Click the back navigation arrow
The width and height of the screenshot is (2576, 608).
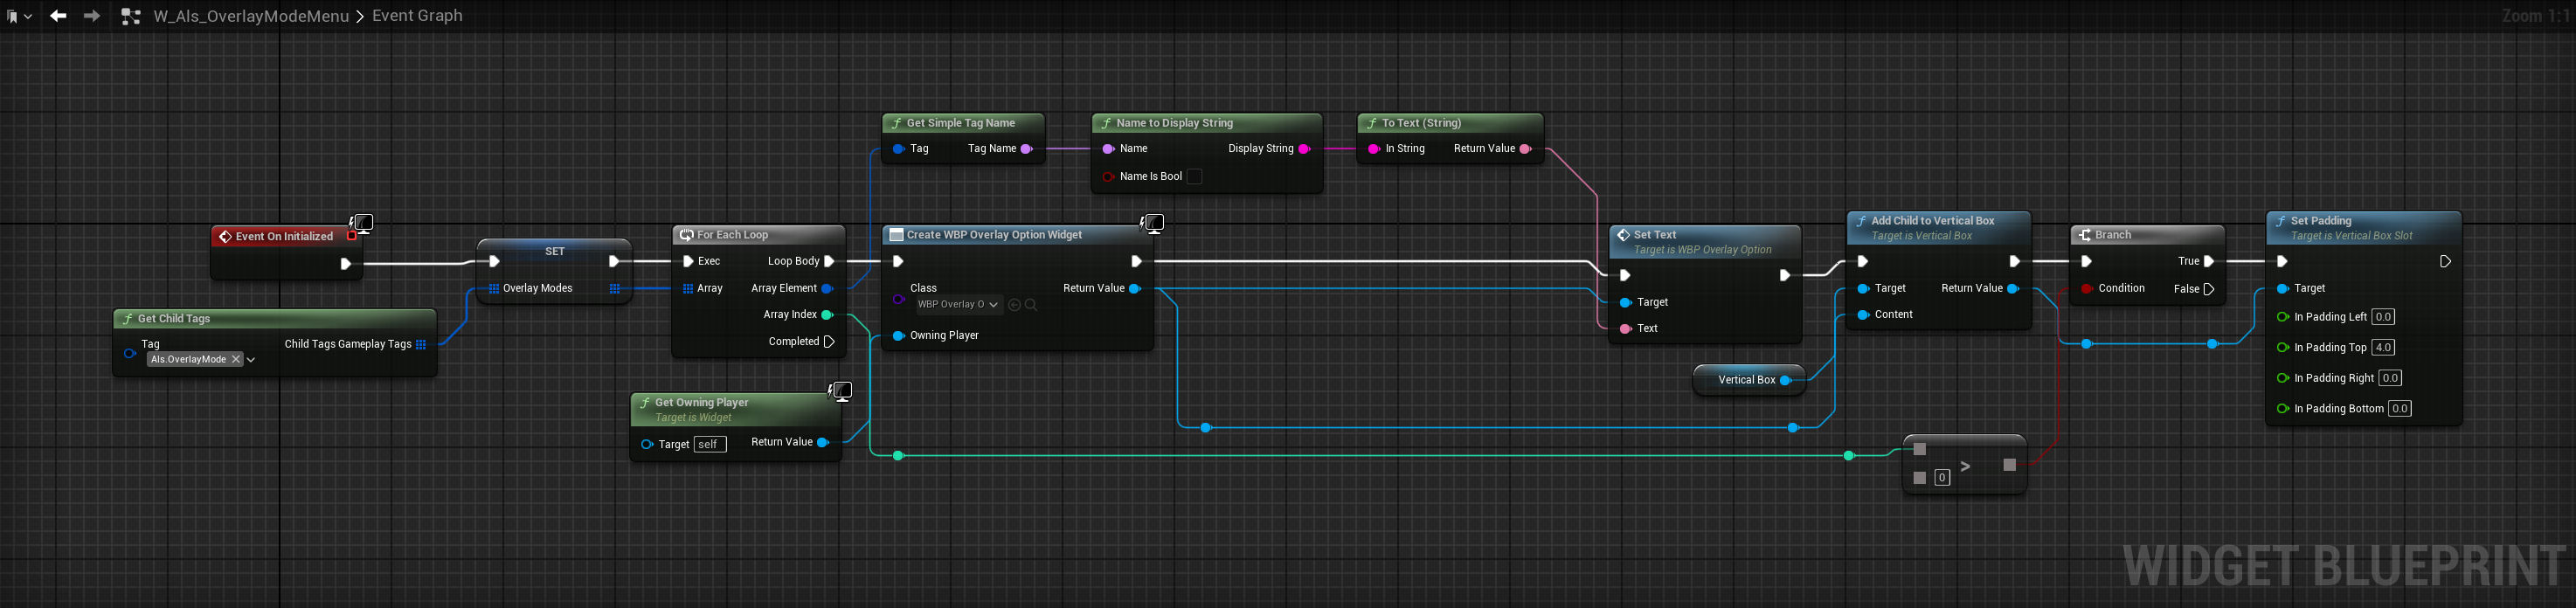[x=58, y=16]
